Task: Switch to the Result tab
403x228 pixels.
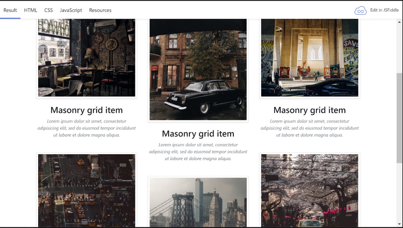Action: coord(10,10)
